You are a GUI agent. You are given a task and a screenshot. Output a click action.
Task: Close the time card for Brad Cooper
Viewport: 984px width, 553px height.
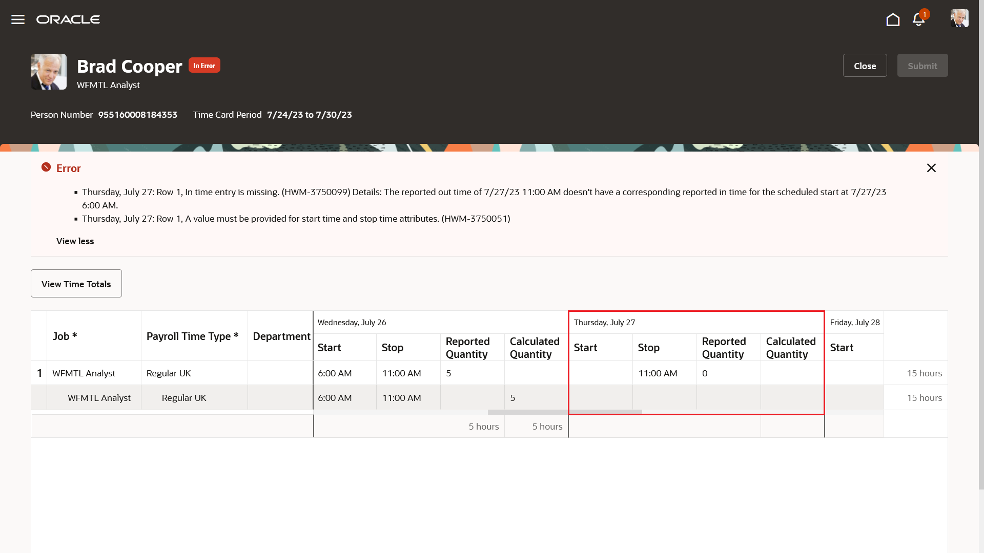pos(865,65)
